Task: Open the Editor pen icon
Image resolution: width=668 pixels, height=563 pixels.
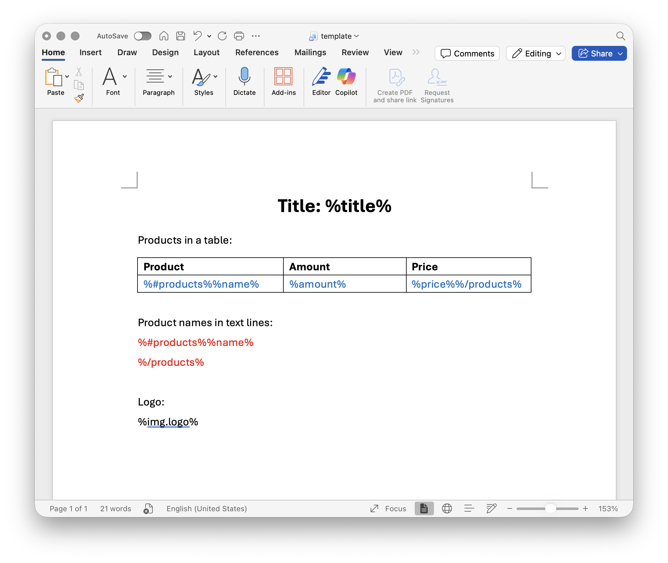Action: point(321,77)
